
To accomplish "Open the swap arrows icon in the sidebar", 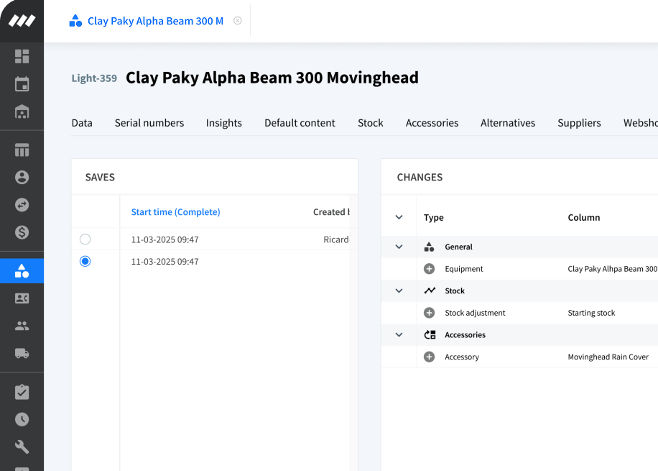I will [22, 205].
